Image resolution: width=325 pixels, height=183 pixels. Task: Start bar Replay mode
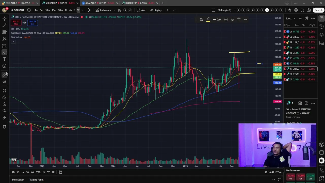coord(156,10)
